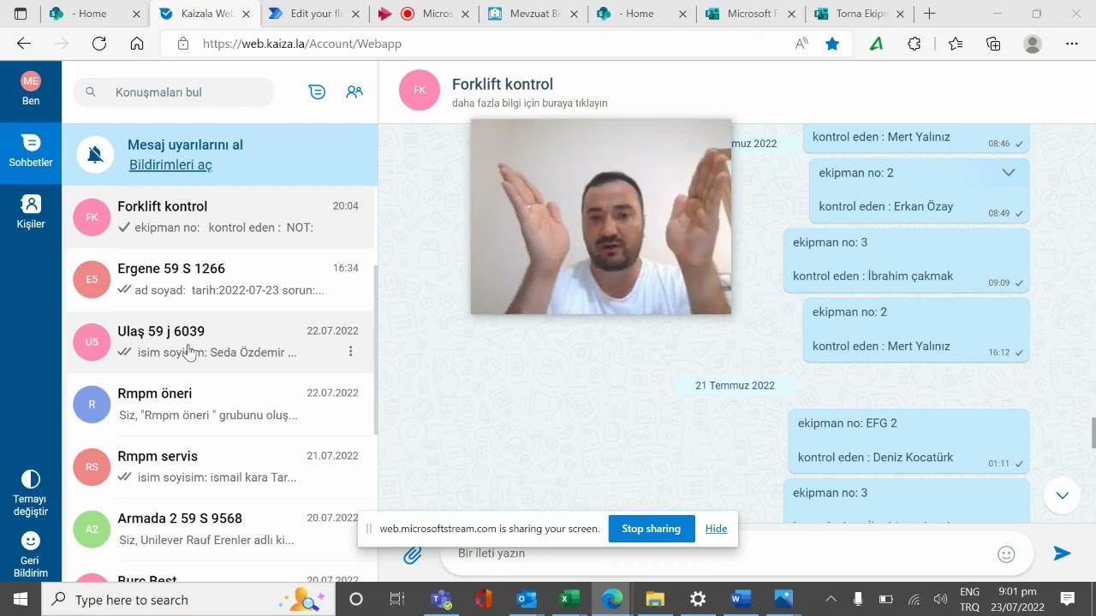Reload the page
Screen dimensions: 1096x616
[x=99, y=44]
